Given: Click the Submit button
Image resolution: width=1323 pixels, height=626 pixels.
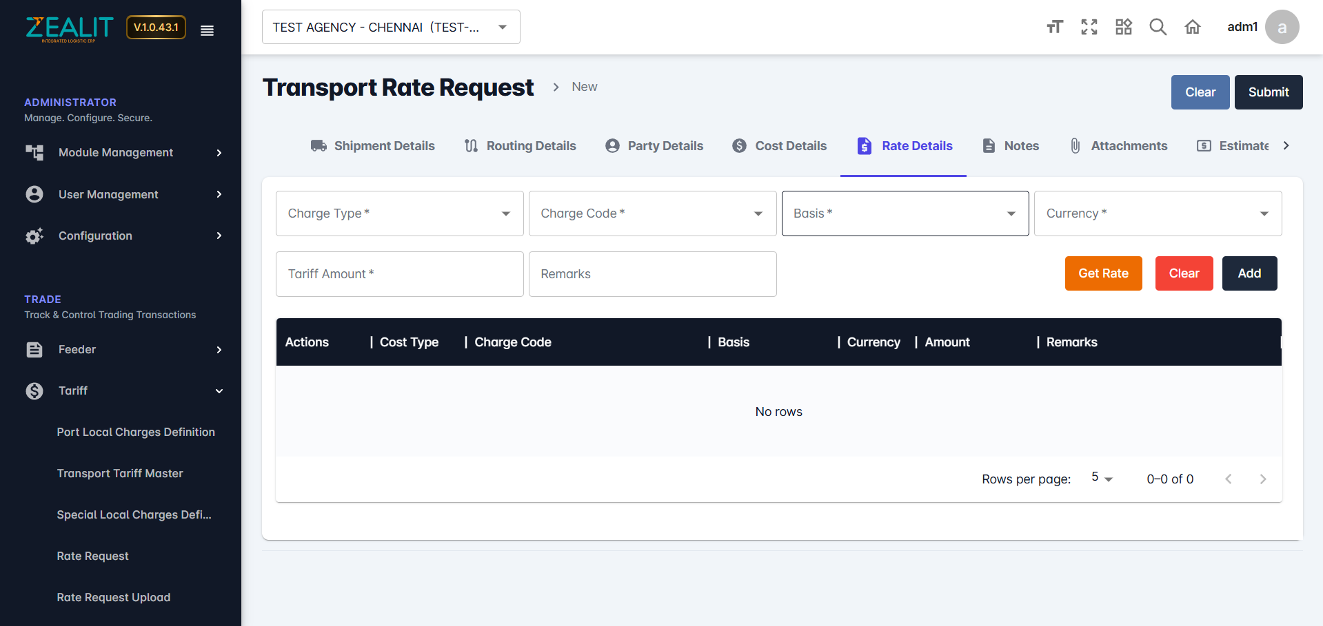Looking at the screenshot, I should (1268, 92).
